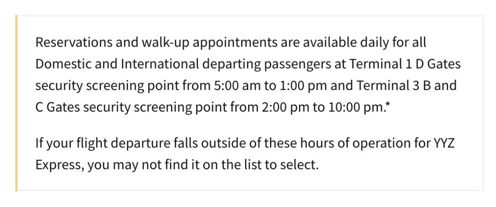Click "Domestic and International" text
The height and width of the screenshot is (207, 496).
[x=118, y=64]
